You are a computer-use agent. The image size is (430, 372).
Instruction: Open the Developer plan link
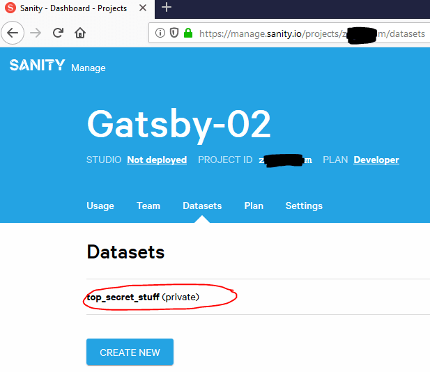click(376, 160)
